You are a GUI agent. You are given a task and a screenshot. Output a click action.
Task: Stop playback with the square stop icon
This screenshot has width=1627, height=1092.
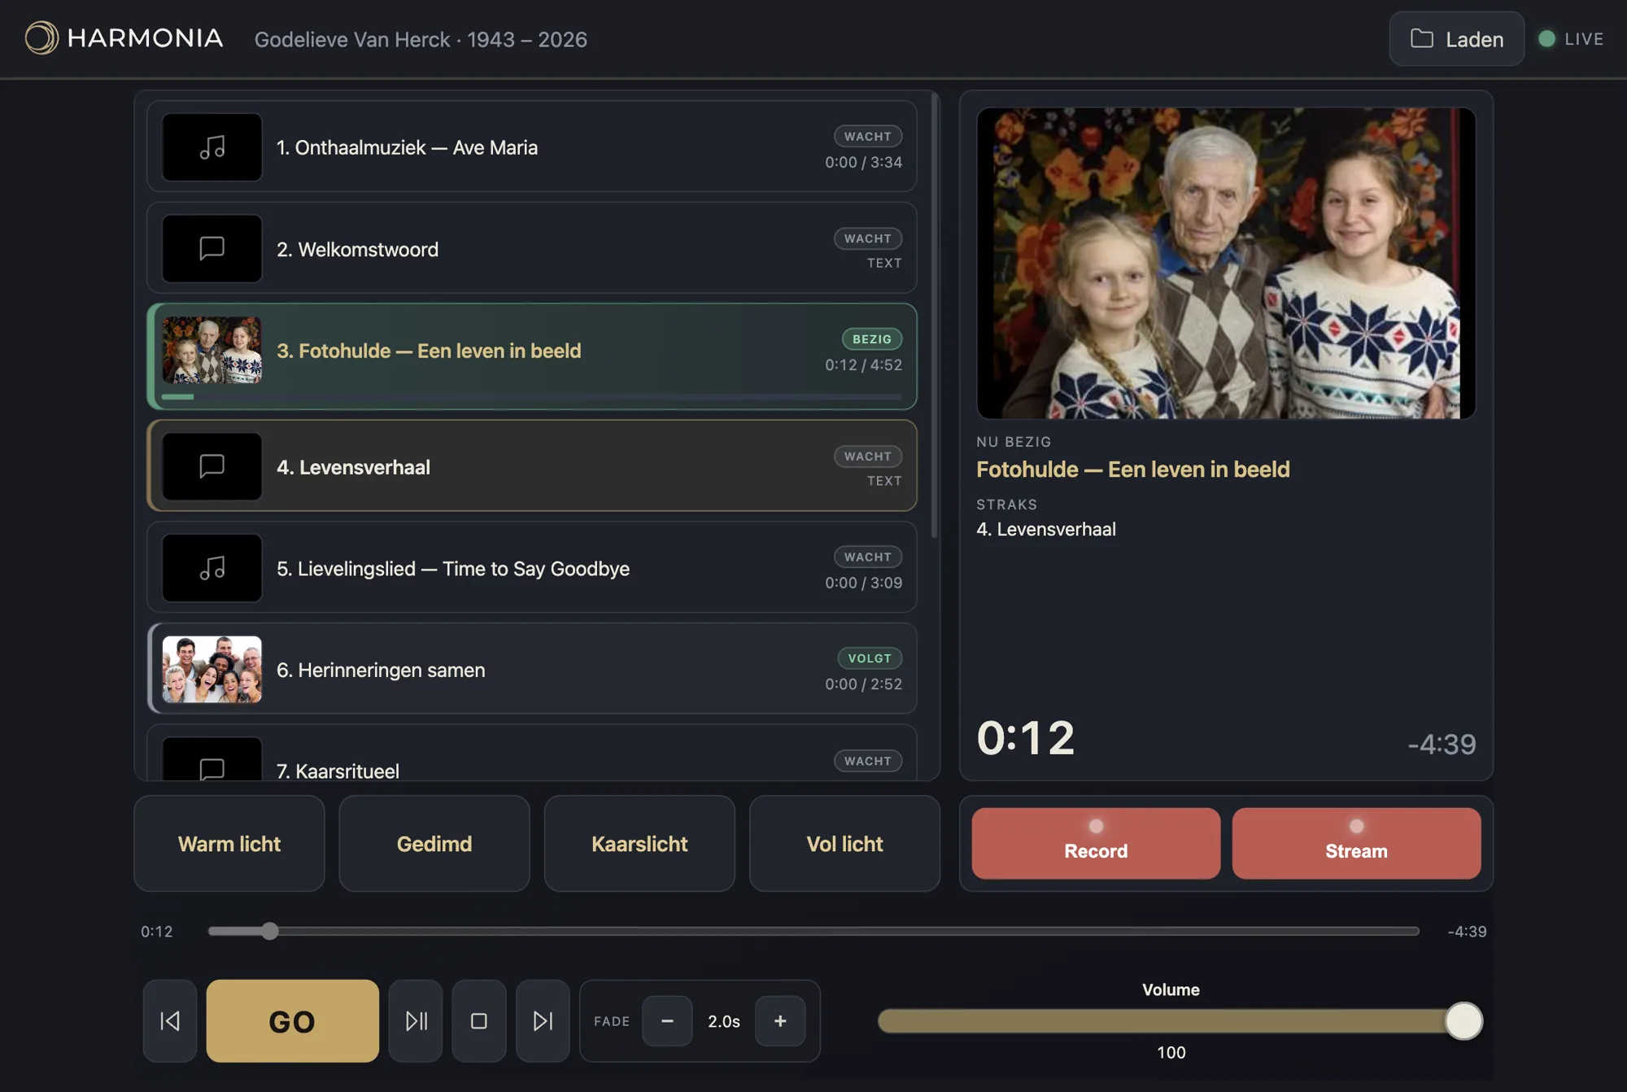pyautogui.click(x=479, y=1021)
